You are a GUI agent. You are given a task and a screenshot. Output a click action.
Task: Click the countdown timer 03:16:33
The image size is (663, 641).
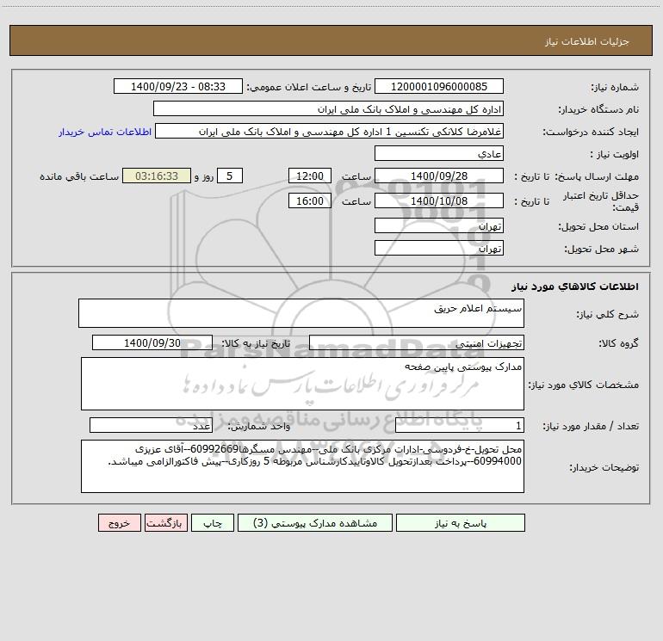157,176
